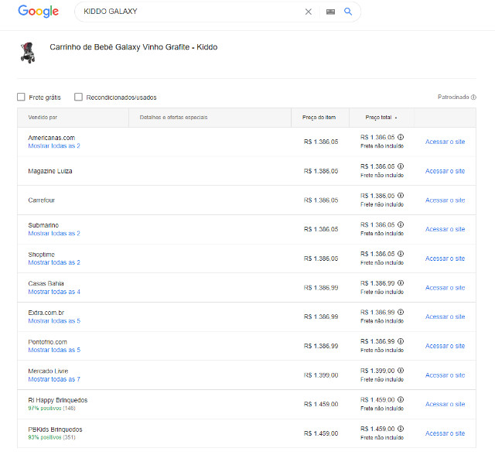
Task: Enable the Frete grátis checkbox
Action: tap(21, 97)
